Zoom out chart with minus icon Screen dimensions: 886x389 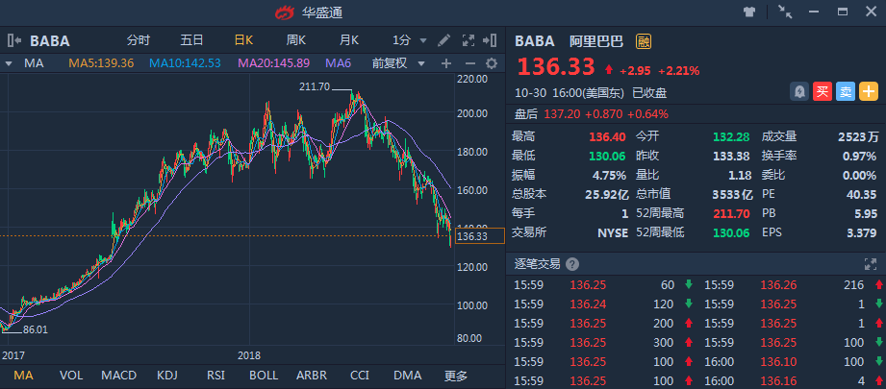pyautogui.click(x=468, y=63)
